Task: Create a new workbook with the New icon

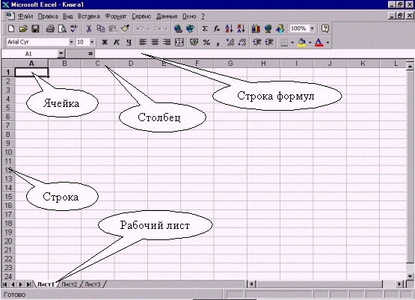Action: tap(11, 28)
